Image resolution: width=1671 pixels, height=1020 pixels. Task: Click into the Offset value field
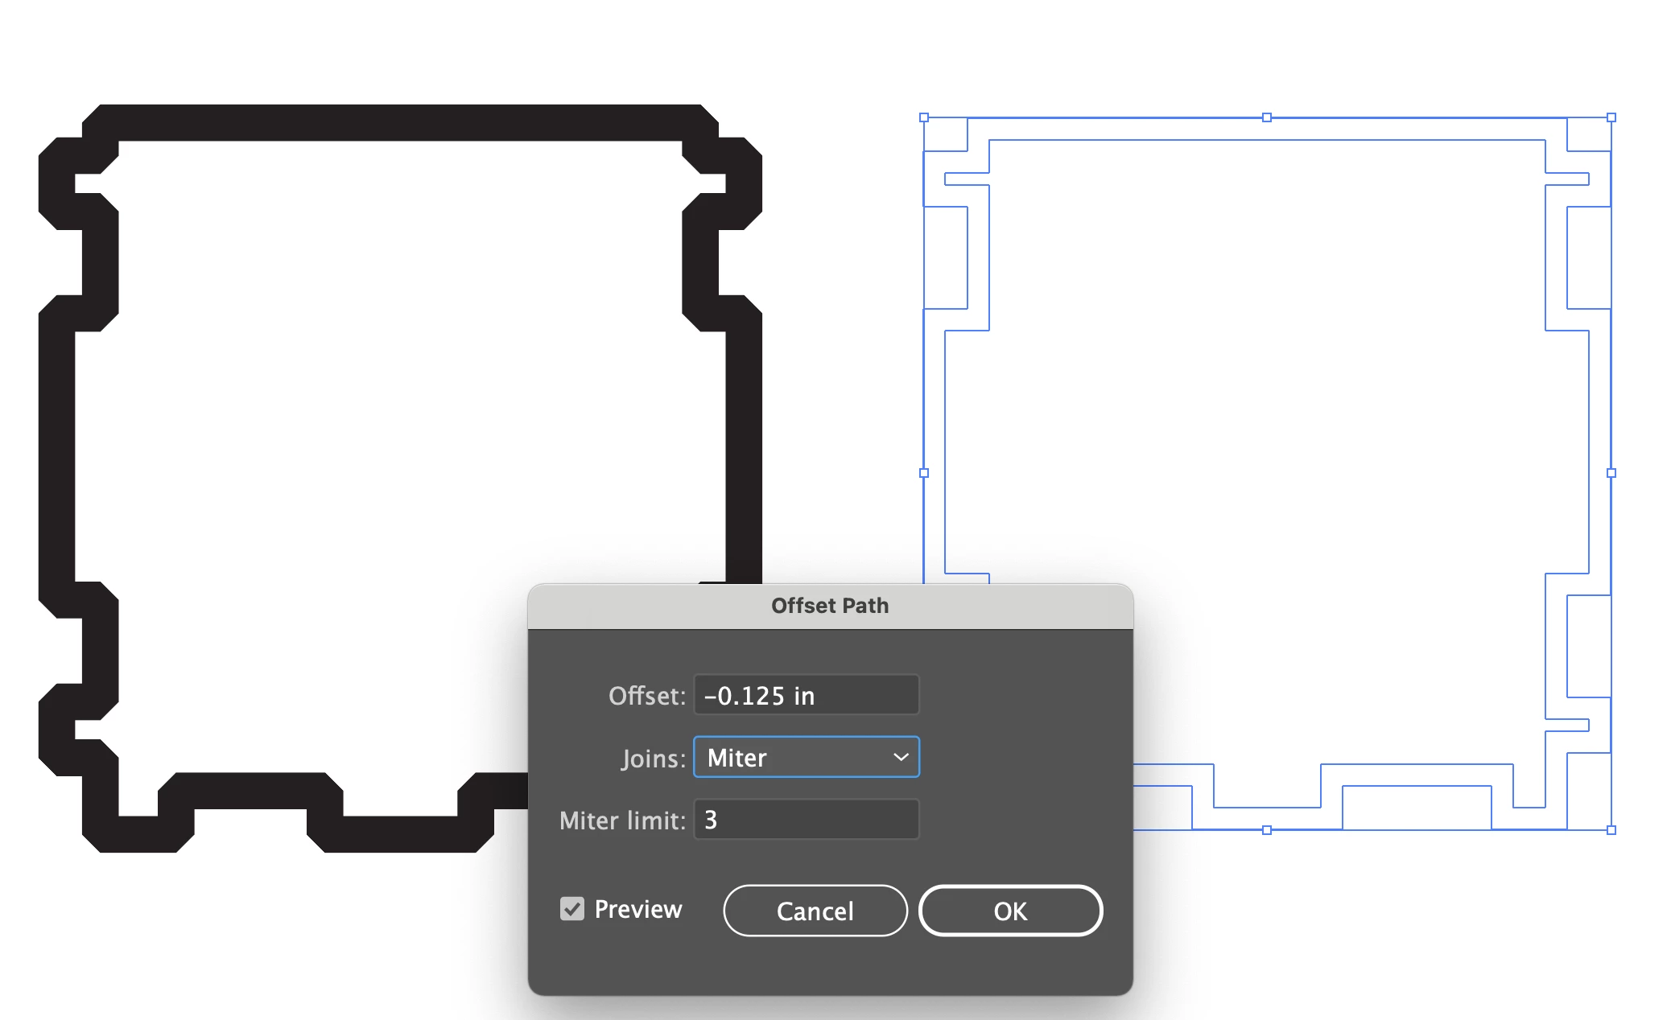[805, 695]
